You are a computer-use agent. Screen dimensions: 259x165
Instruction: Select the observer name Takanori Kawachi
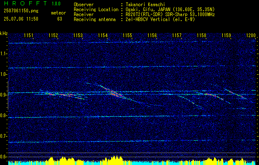[145, 5]
